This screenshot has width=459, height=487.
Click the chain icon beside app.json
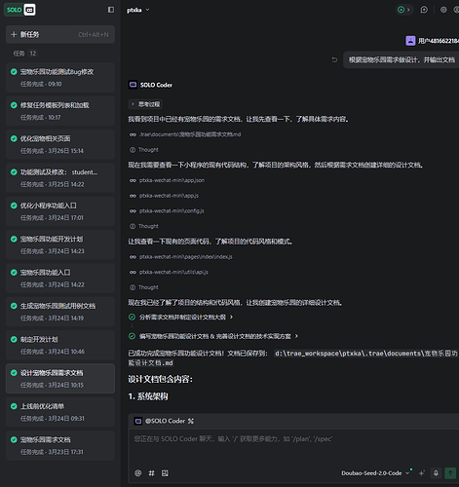[x=133, y=180]
